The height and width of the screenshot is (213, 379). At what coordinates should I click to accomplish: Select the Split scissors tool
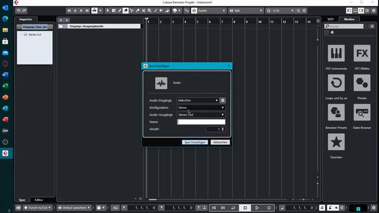(131, 11)
